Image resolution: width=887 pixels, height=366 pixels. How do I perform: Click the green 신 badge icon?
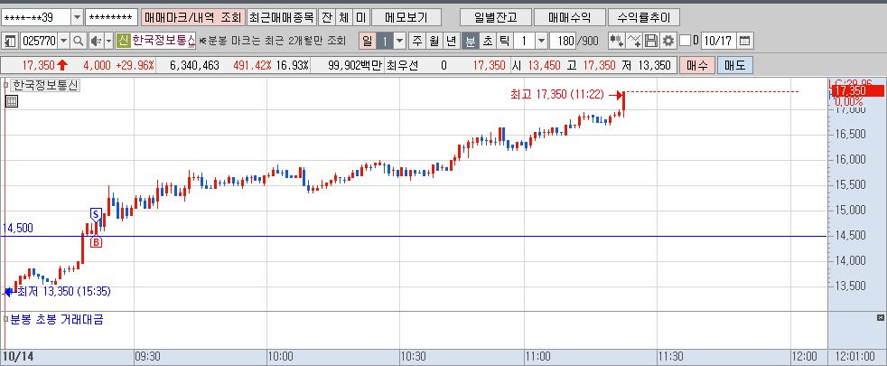(124, 41)
